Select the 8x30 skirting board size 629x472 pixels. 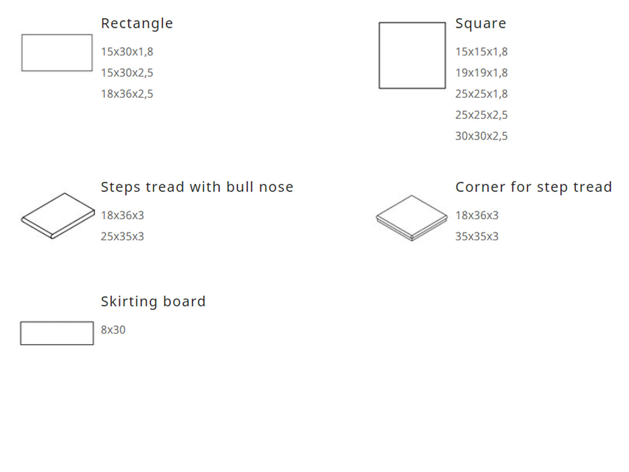(x=113, y=330)
